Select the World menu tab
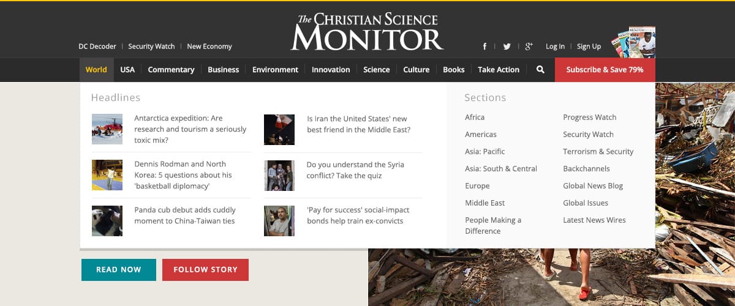This screenshot has height=306, width=735. click(96, 70)
